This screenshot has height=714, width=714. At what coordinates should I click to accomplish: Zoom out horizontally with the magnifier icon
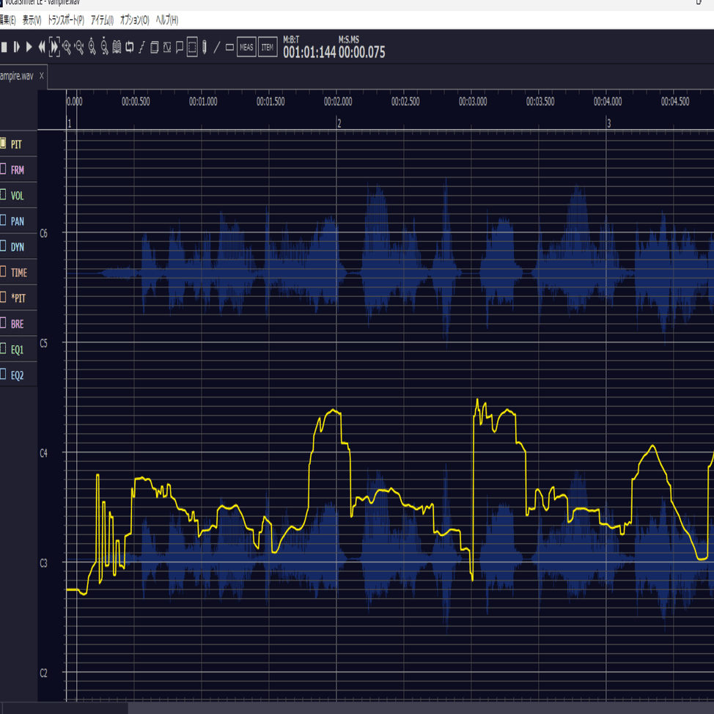pyautogui.click(x=79, y=47)
